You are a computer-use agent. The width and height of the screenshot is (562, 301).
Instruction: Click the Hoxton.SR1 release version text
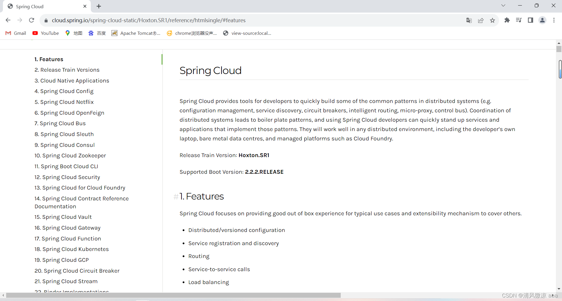click(x=254, y=155)
